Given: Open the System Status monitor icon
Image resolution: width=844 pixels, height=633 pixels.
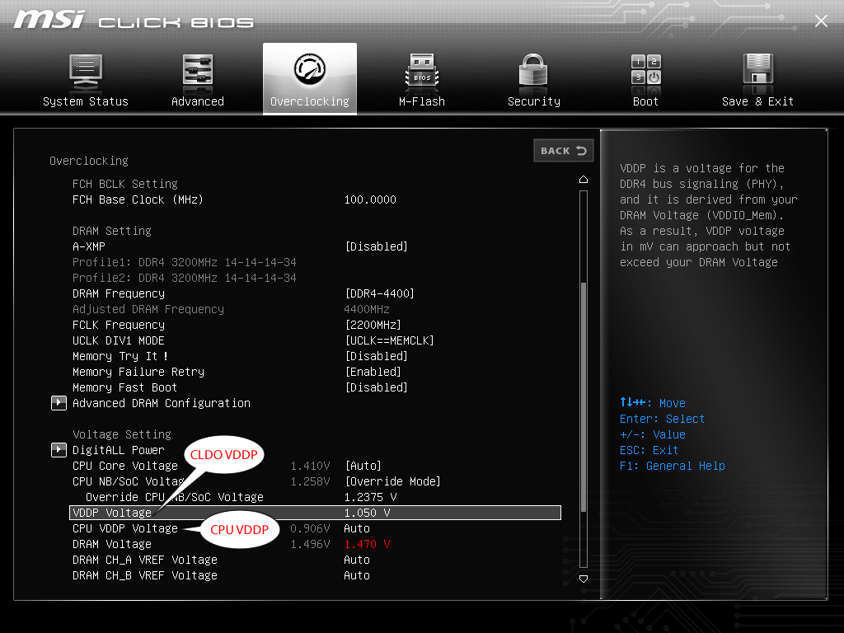Looking at the screenshot, I should (86, 73).
